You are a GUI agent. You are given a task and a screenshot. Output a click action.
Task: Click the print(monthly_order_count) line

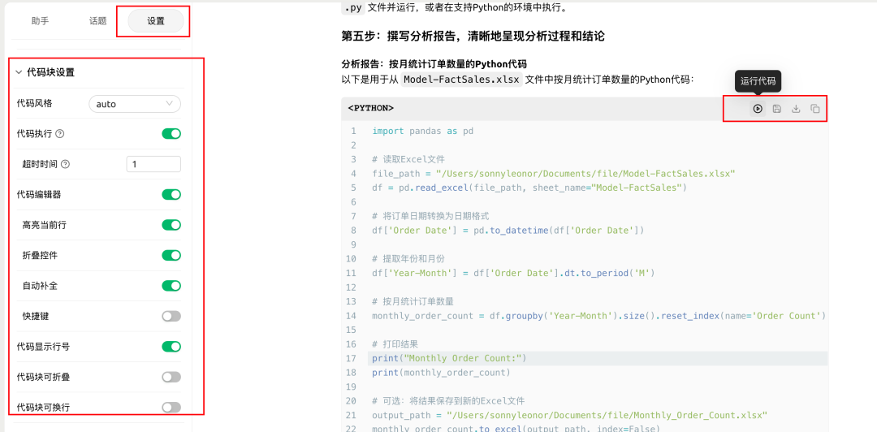(x=440, y=372)
